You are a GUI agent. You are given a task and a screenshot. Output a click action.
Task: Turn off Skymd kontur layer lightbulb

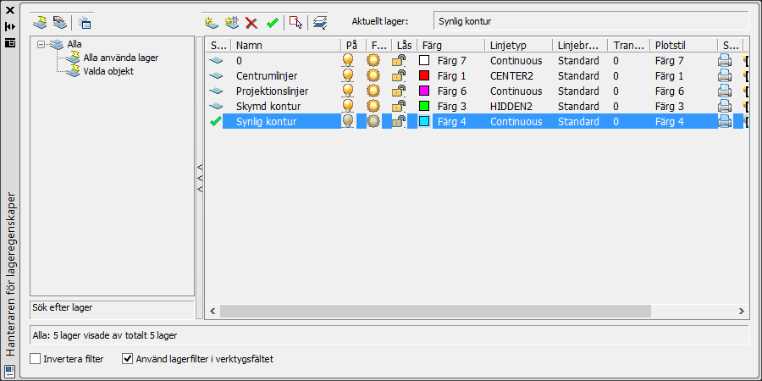coord(347,106)
